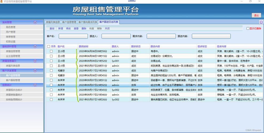Collapse the 房屋信息展示 section arrow

35,61
